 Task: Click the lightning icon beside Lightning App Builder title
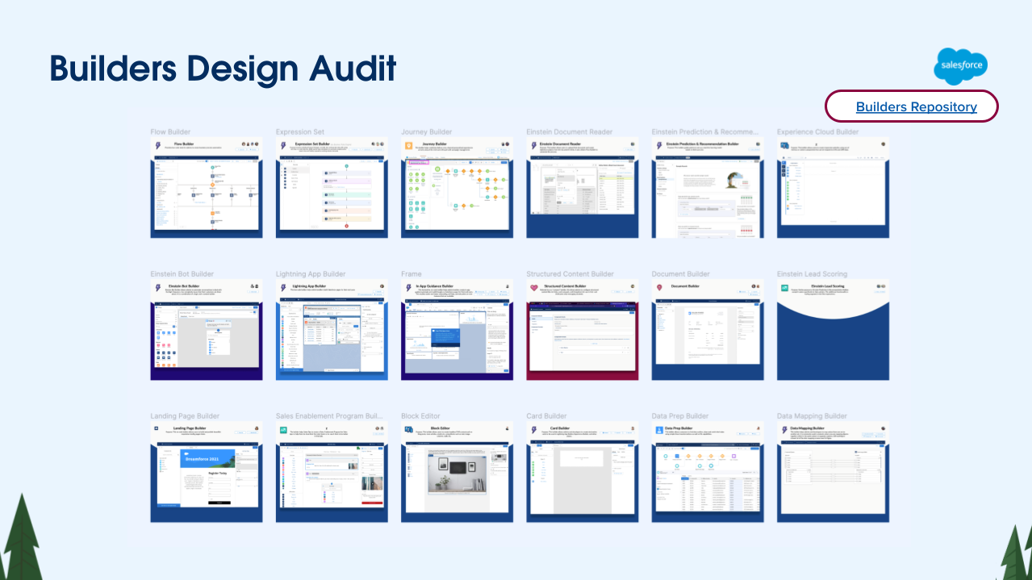pyautogui.click(x=283, y=287)
